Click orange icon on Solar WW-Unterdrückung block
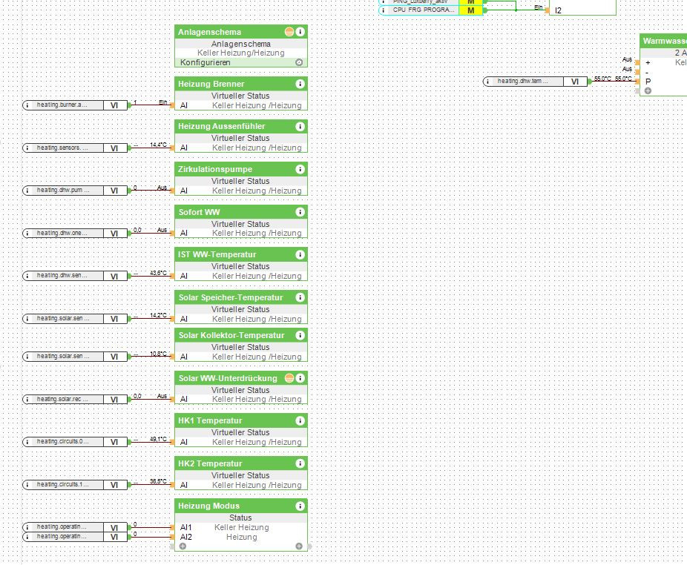This screenshot has width=687, height=565. [x=289, y=378]
